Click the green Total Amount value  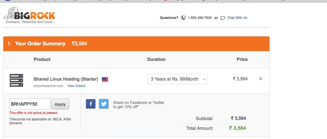tap(238, 128)
